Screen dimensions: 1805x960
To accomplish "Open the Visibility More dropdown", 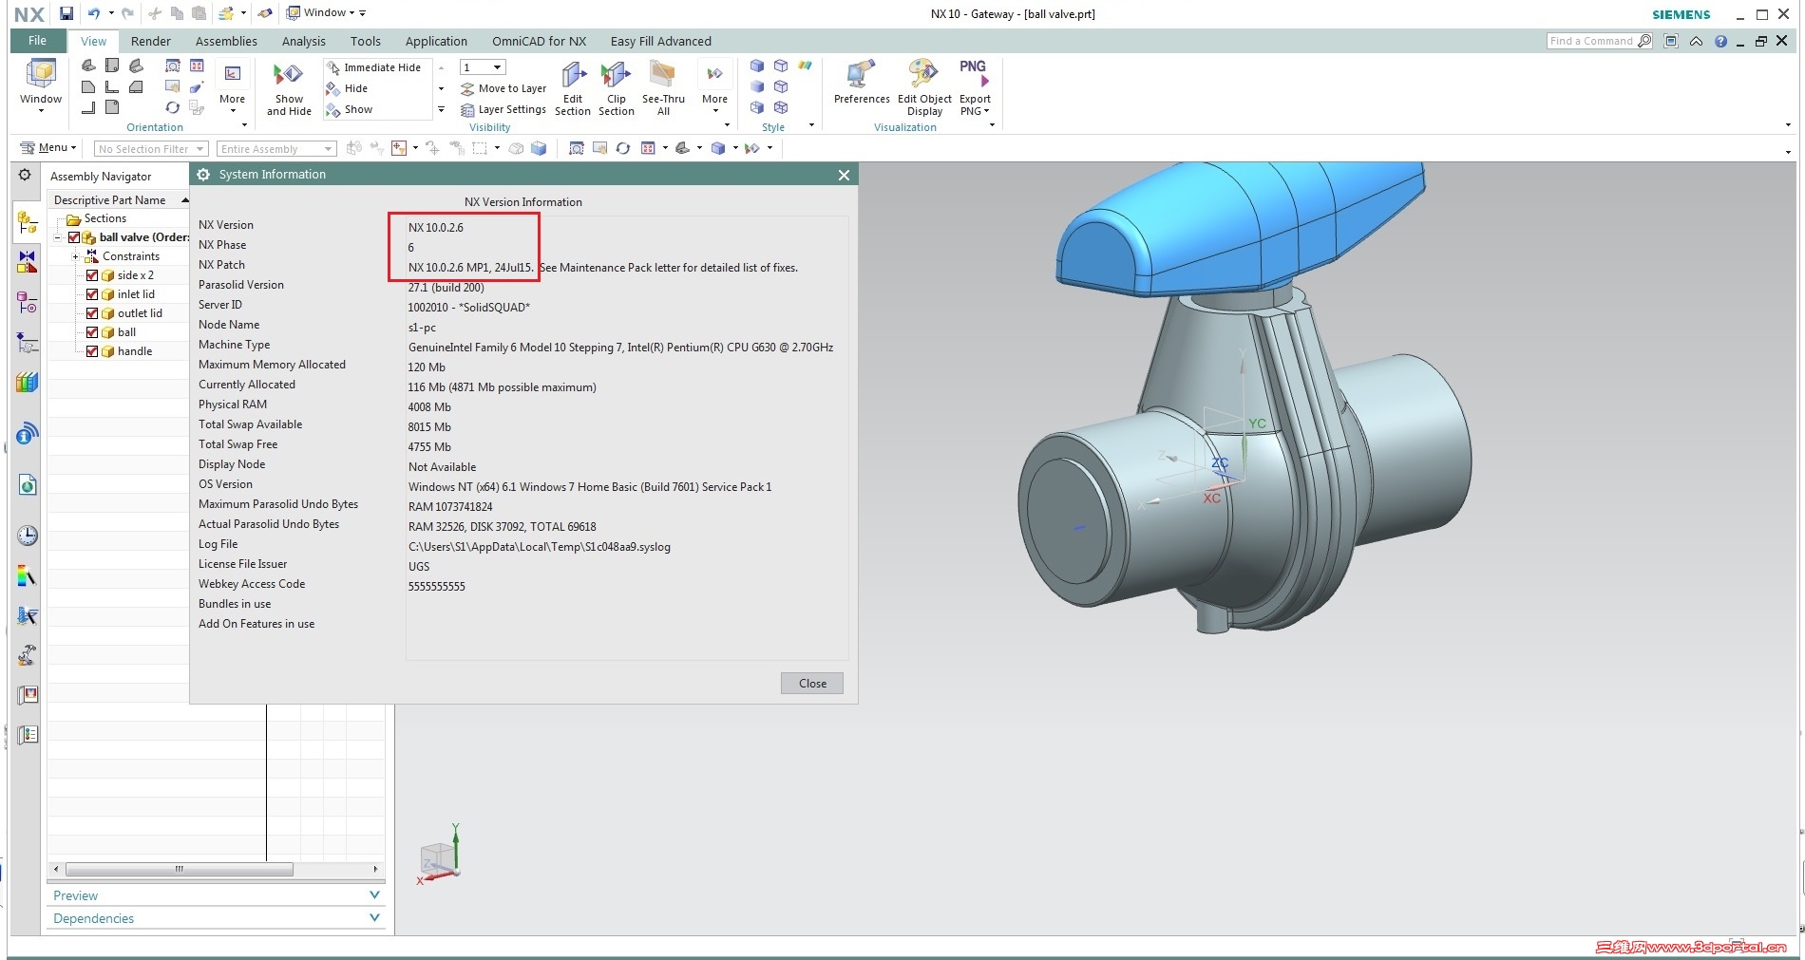I will [x=714, y=85].
